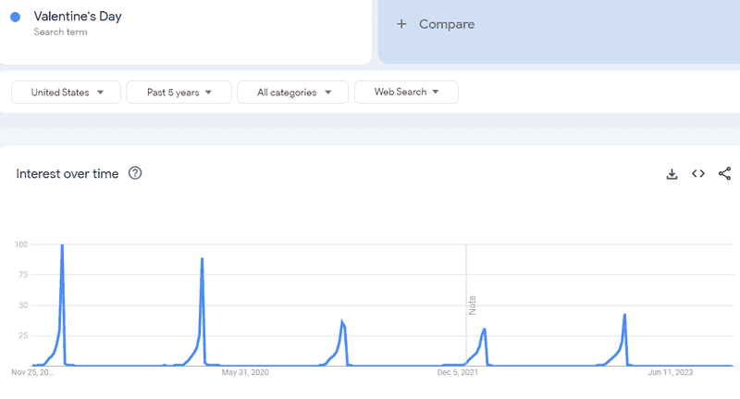Click the second peak before May 31, 2020
Viewport: 740px width, 399px height.
(x=202, y=259)
